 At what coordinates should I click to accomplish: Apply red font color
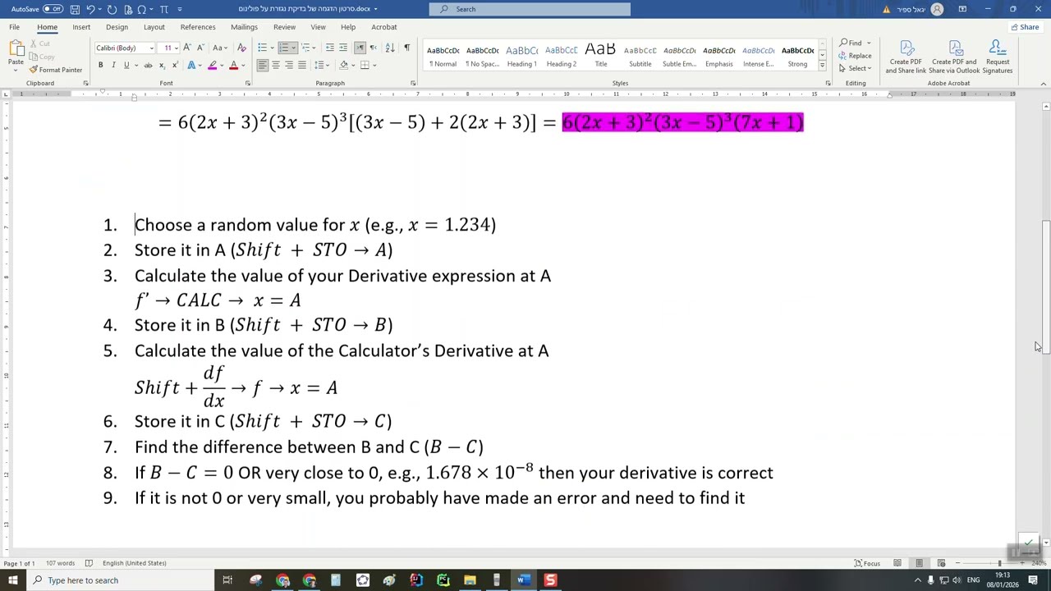[x=233, y=65]
